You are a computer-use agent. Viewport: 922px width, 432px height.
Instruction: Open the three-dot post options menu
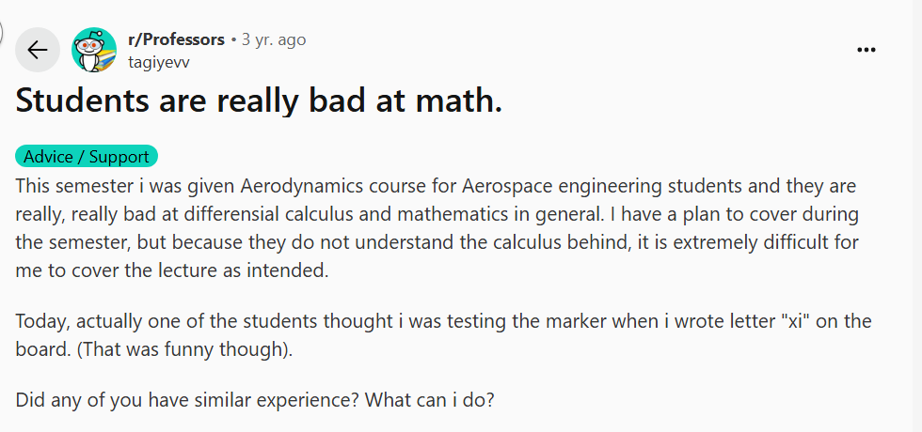pos(866,50)
